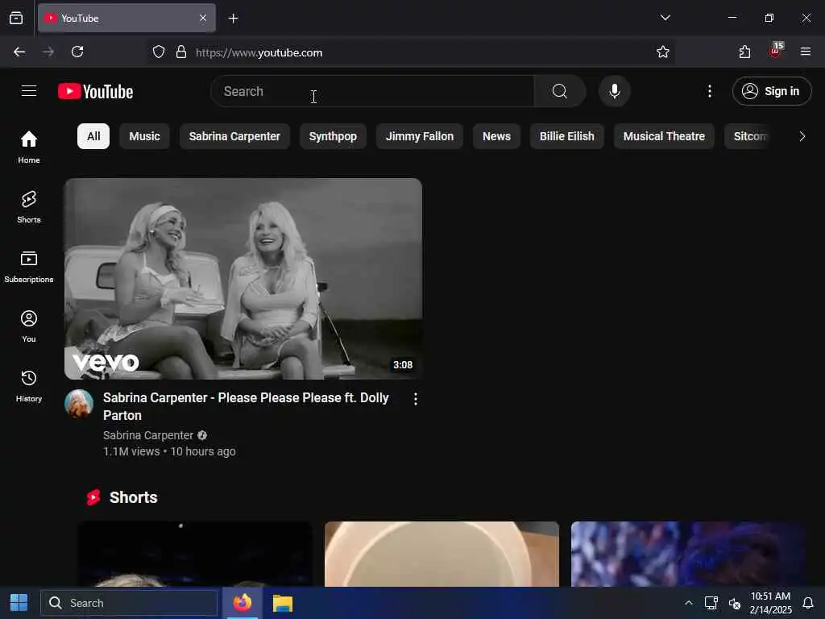Screen dimensions: 825x619
Task: Show more category chips with right chevron
Action: (x=802, y=136)
